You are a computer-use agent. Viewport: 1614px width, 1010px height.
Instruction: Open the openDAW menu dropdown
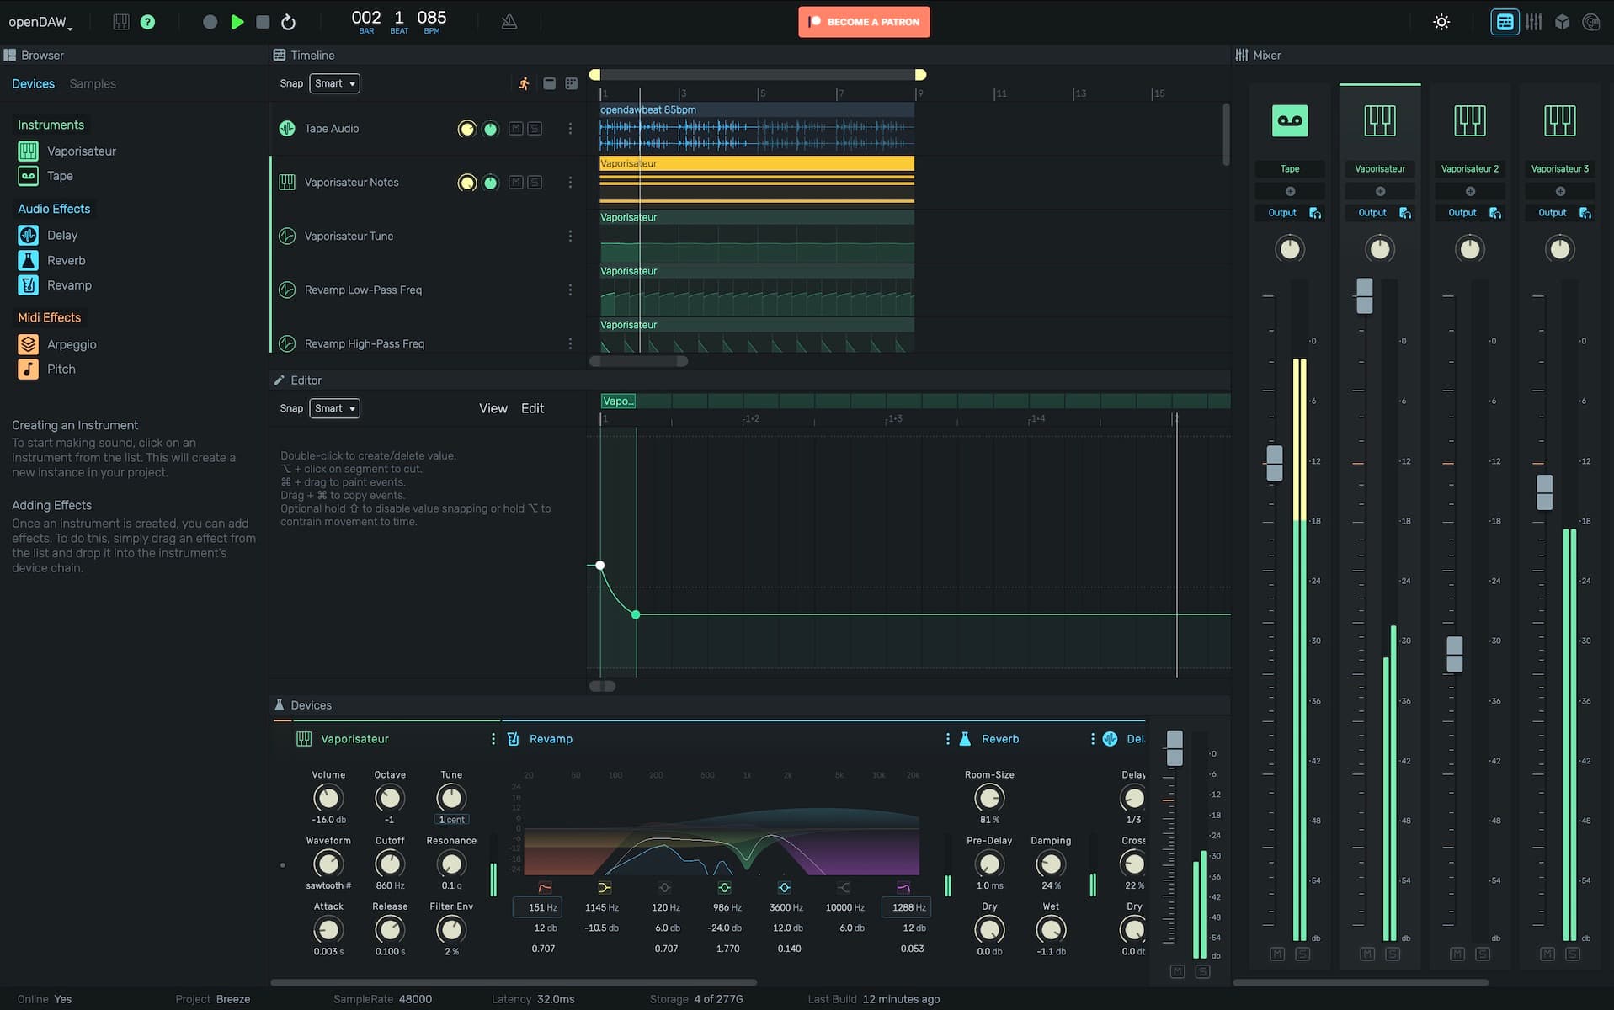coord(39,22)
